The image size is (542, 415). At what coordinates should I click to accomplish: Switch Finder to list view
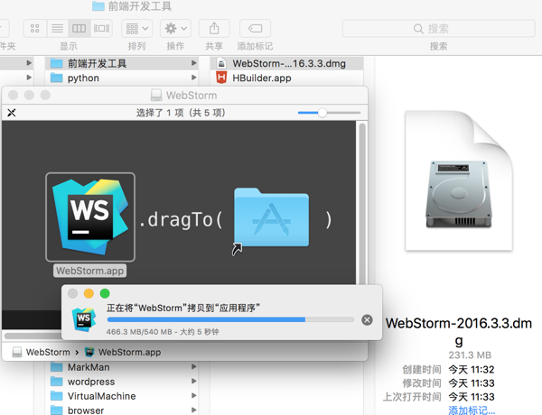(58, 28)
